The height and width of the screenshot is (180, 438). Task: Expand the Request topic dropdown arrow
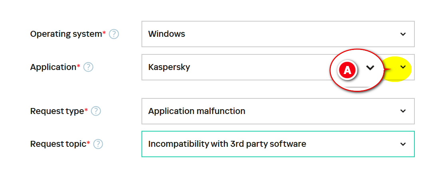tap(403, 144)
